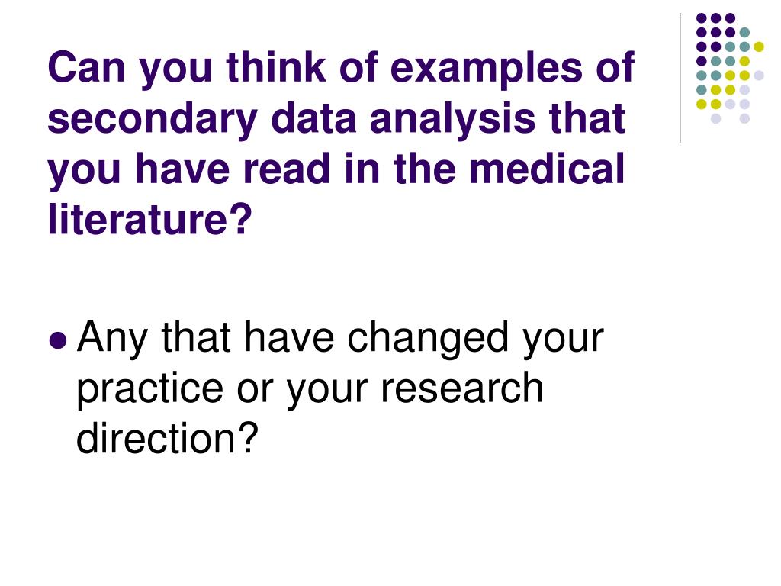Click the lavender dot in the fifth dot row

pyautogui.click(x=759, y=76)
